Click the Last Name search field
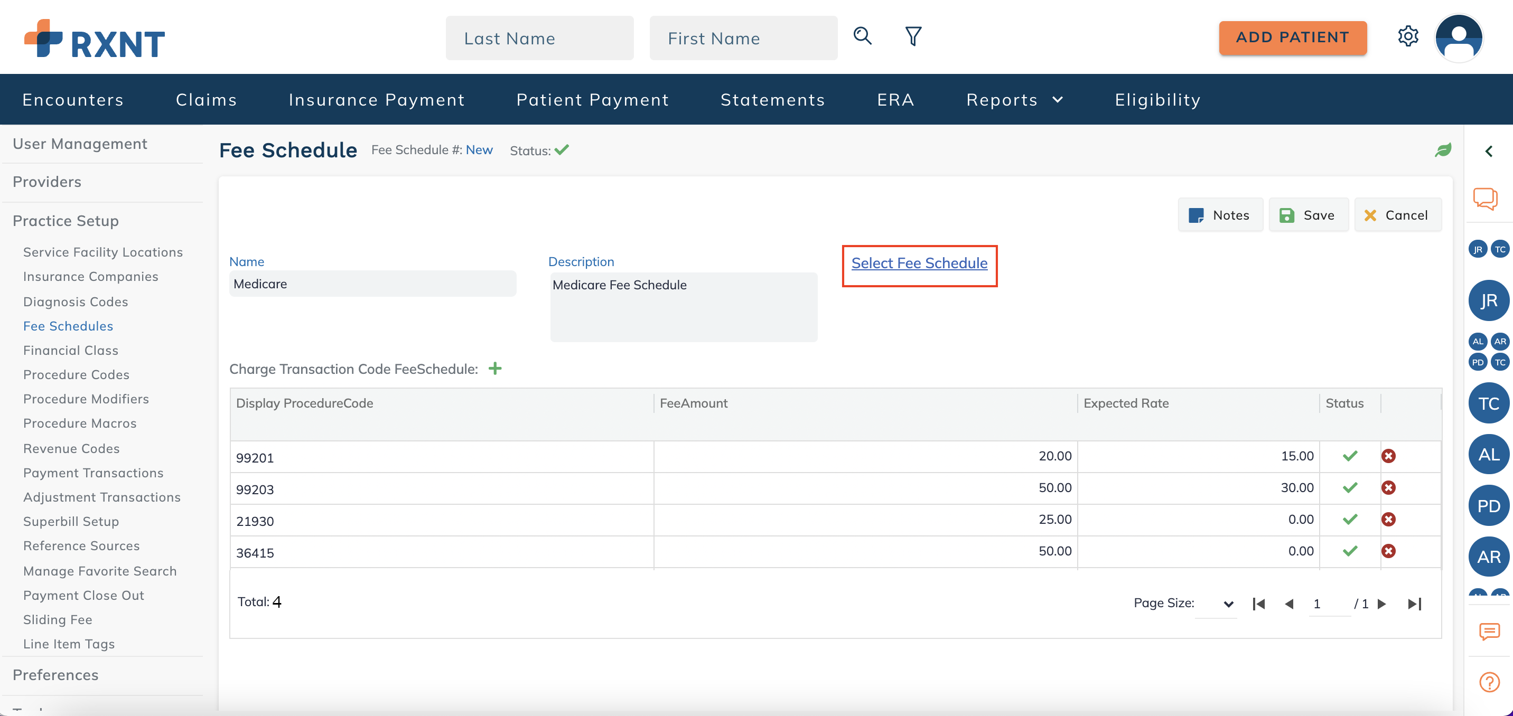Viewport: 1513px width, 716px height. pos(539,38)
